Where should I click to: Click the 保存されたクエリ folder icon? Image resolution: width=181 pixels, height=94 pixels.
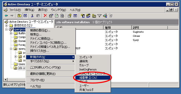11,26
